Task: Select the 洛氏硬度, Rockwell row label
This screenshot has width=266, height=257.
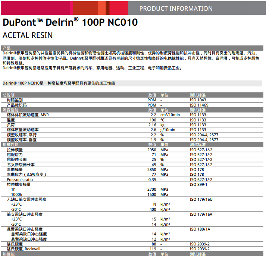Action: (x=24, y=249)
